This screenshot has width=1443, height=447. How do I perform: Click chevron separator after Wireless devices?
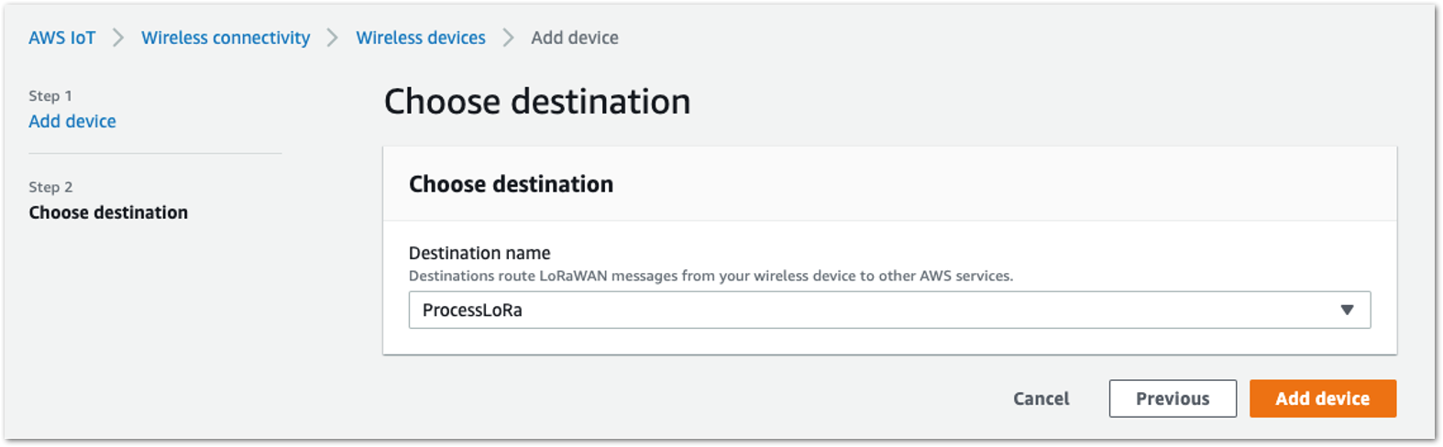508,38
